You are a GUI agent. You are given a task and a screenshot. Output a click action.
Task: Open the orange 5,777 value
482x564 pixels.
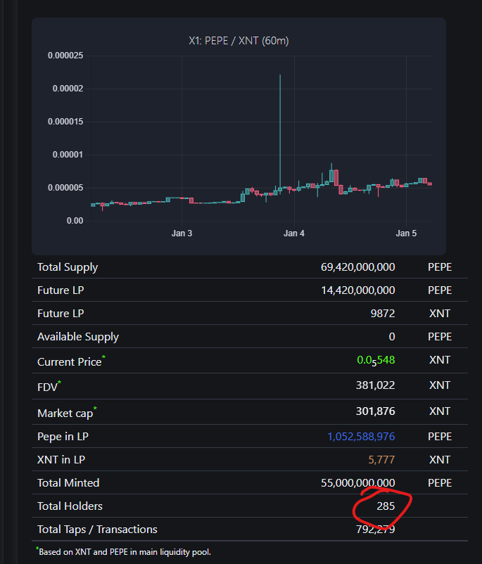pyautogui.click(x=381, y=460)
